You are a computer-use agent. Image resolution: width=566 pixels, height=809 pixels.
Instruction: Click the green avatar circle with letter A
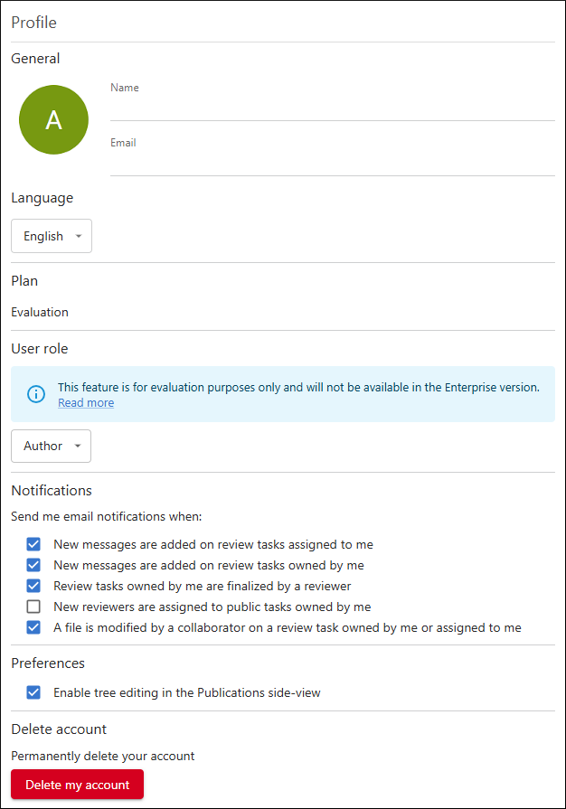point(53,119)
